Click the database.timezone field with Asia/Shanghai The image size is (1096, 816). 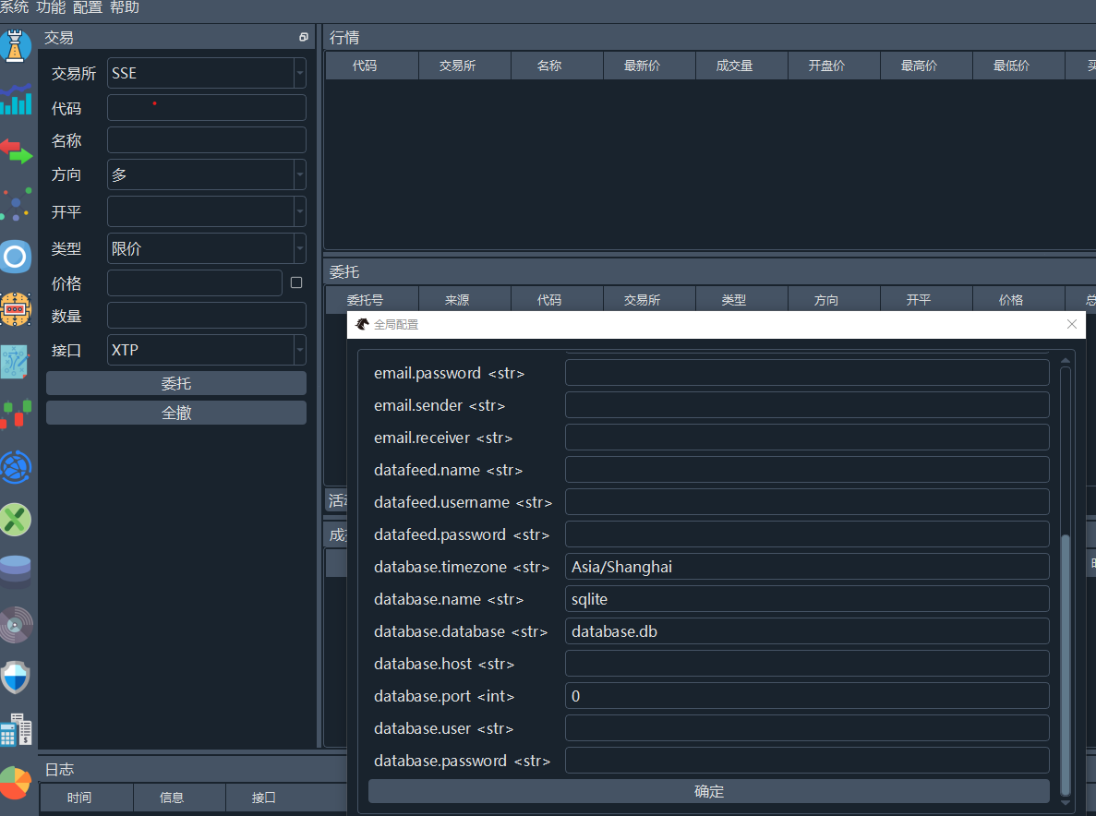click(807, 567)
